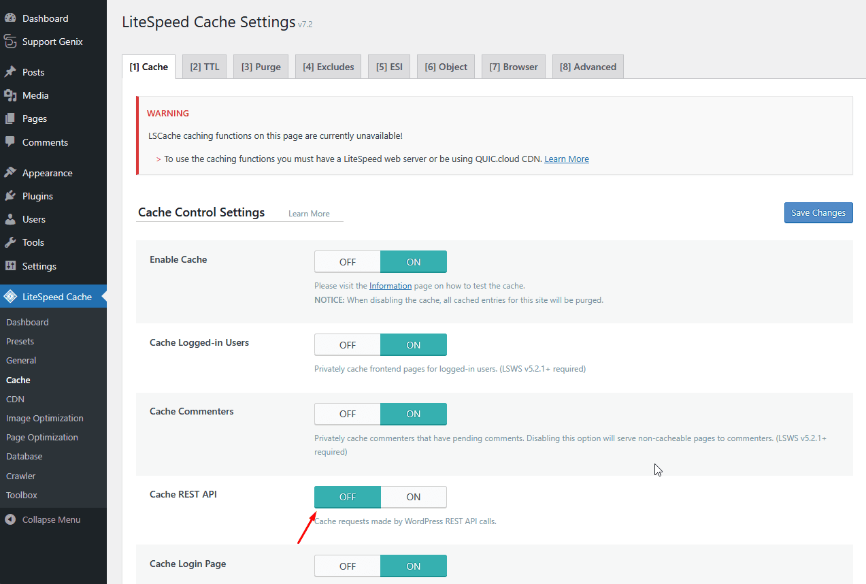Open Learn More beside Cache Control Settings

click(x=309, y=214)
